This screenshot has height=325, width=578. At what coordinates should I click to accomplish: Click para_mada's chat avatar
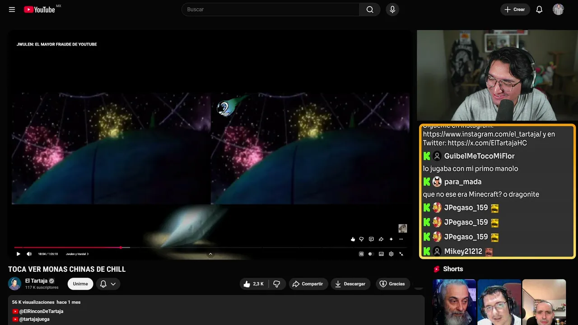tap(437, 182)
